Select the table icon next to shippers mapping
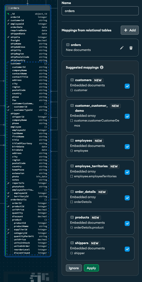The height and width of the screenshot is (282, 142). (72, 243)
